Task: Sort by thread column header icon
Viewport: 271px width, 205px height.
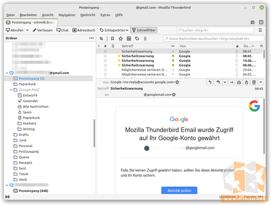Action: (x=99, y=46)
